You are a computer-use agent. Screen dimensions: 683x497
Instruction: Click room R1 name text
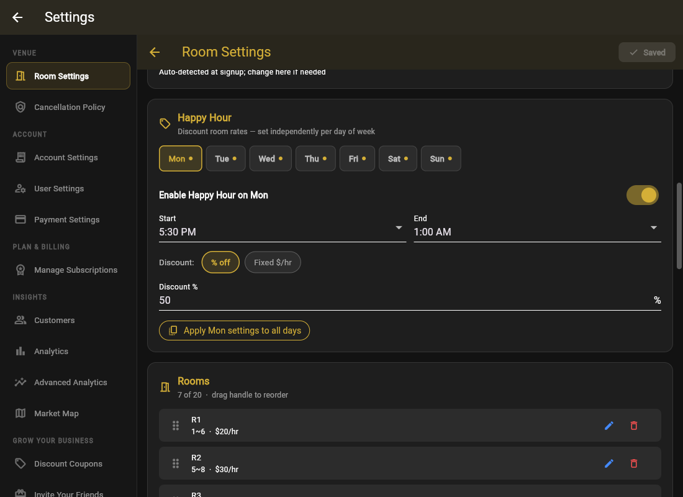click(196, 420)
